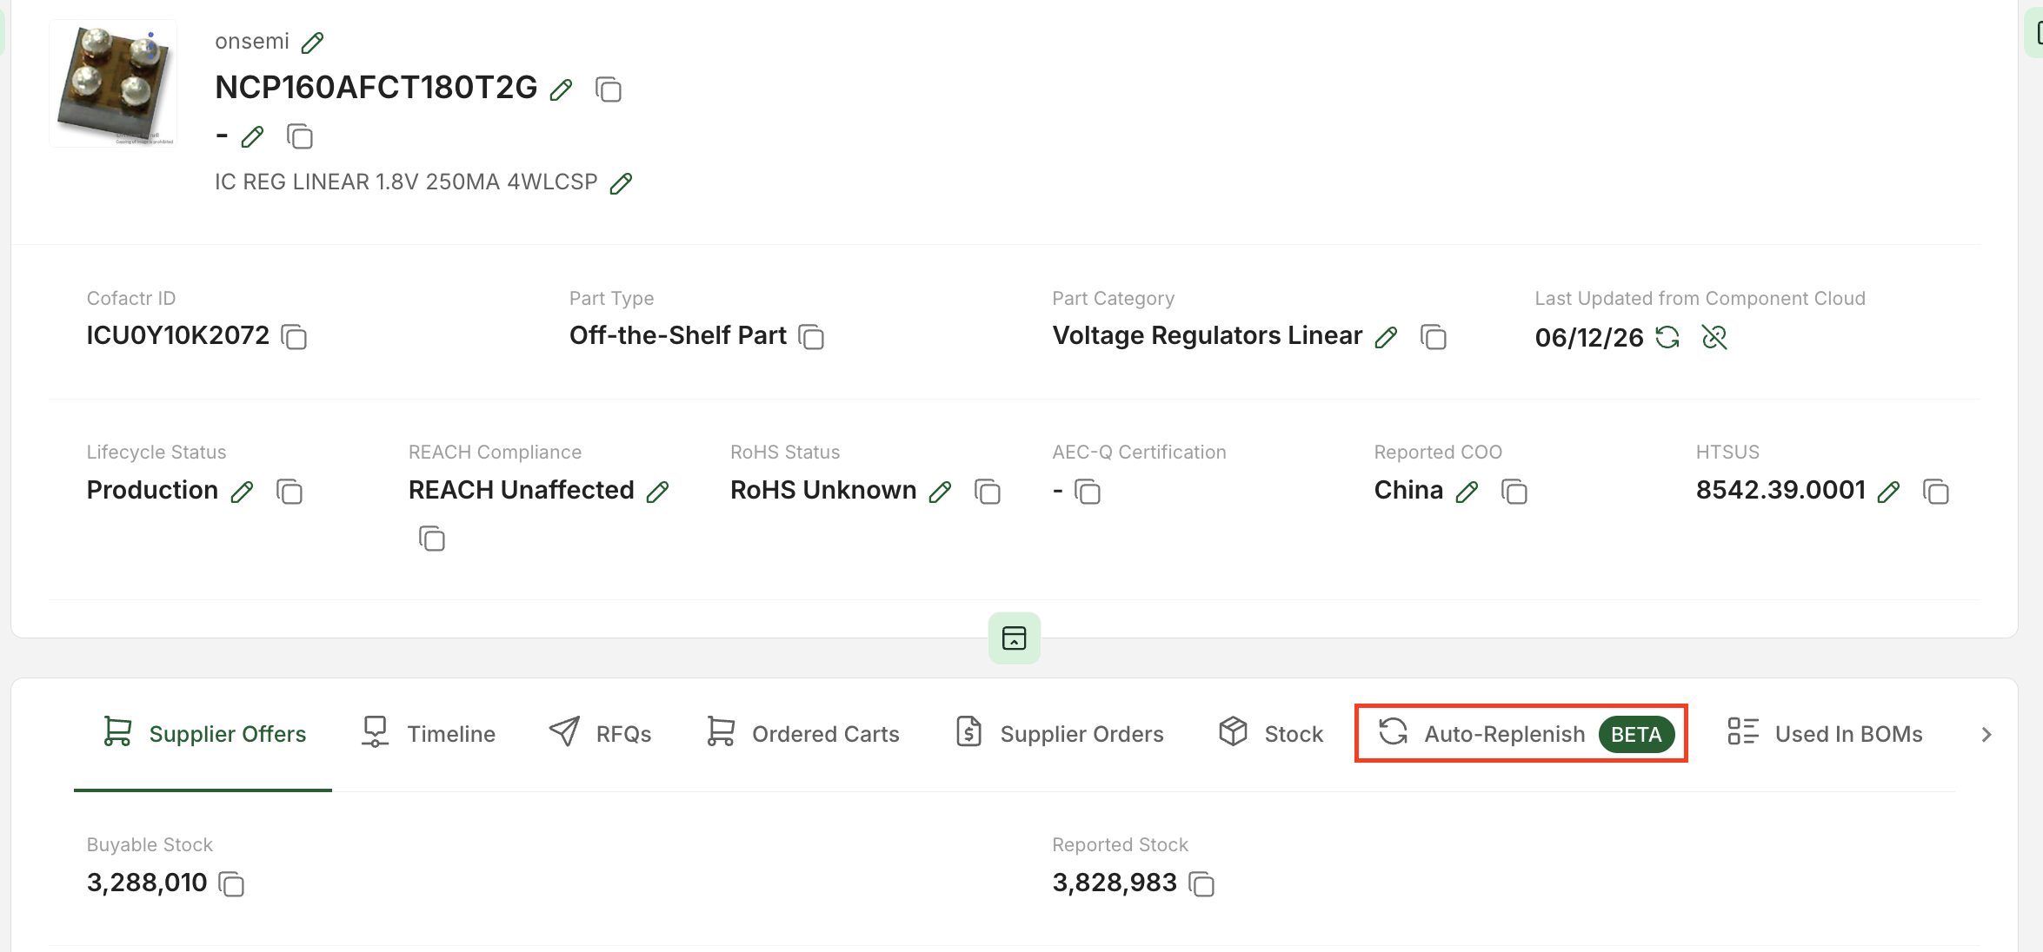
Task: Edit Part Category Voltage Regulators Linear
Action: (x=1387, y=337)
